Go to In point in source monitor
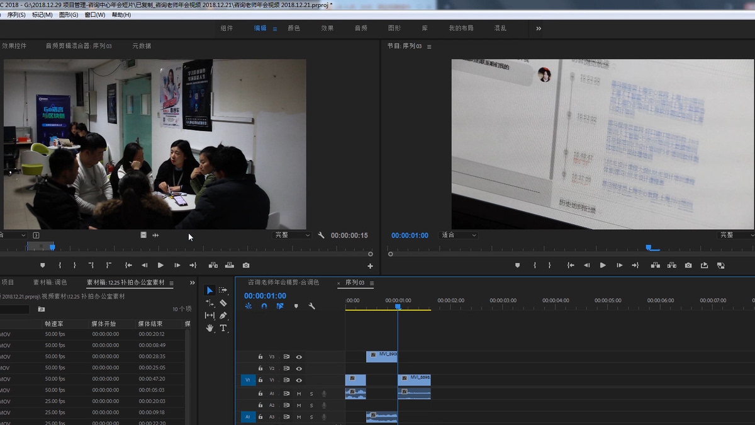This screenshot has width=755, height=425. point(128,265)
